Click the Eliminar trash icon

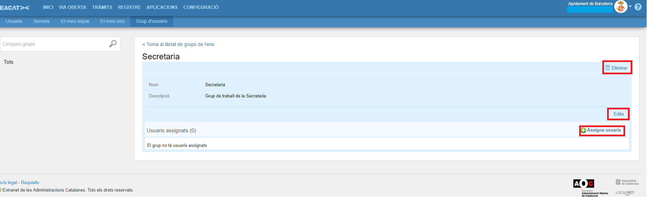(x=607, y=68)
